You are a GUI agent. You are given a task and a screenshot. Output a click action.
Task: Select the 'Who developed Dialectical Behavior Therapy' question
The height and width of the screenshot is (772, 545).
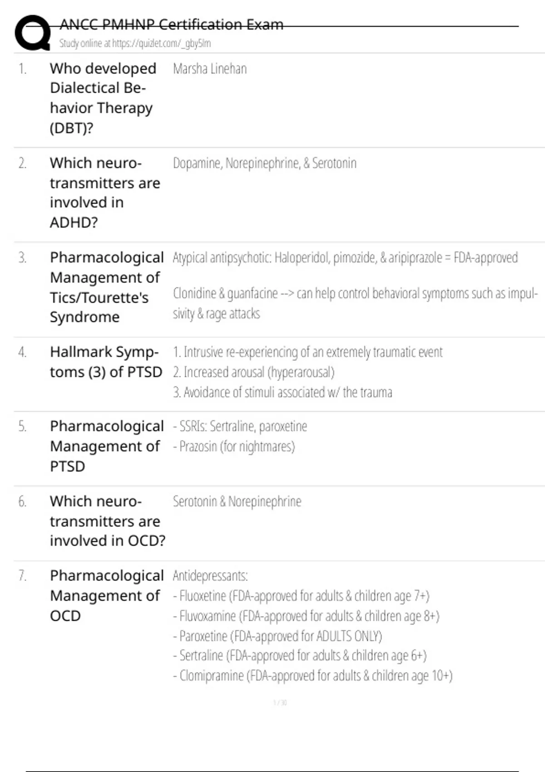click(x=103, y=98)
